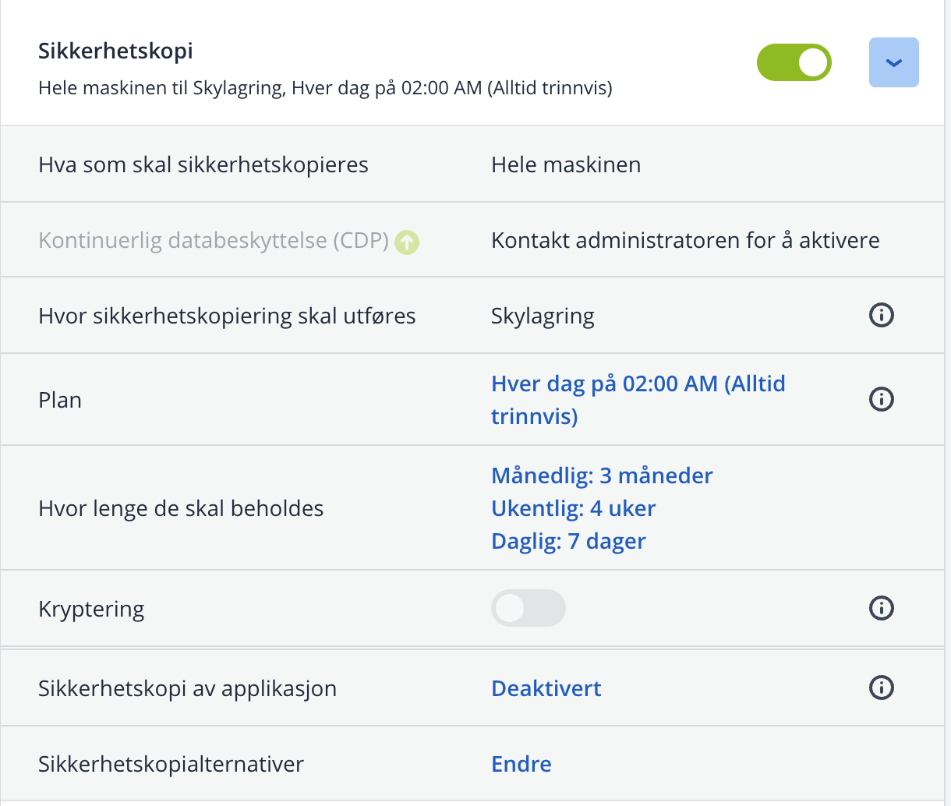The height and width of the screenshot is (806, 951).
Task: Click the Hvor sikkerhetskopiering skal utføres label
Action: (227, 316)
